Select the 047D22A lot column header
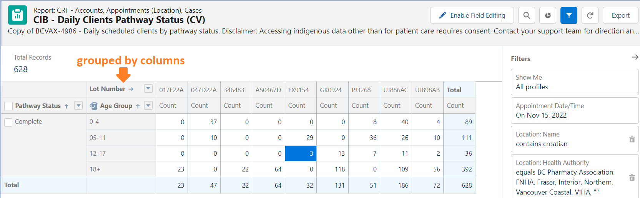Viewport: 640px width, 198px height. click(x=204, y=90)
